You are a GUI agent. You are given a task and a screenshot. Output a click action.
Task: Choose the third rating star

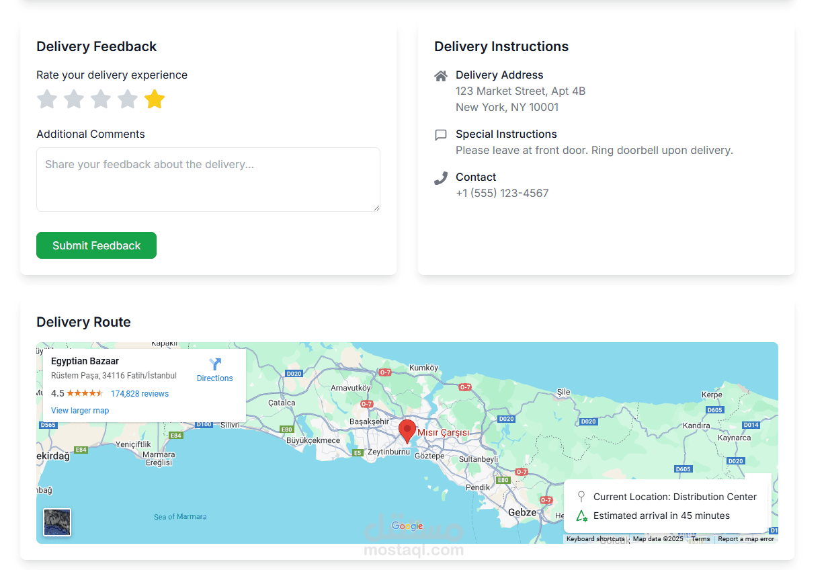(x=101, y=99)
